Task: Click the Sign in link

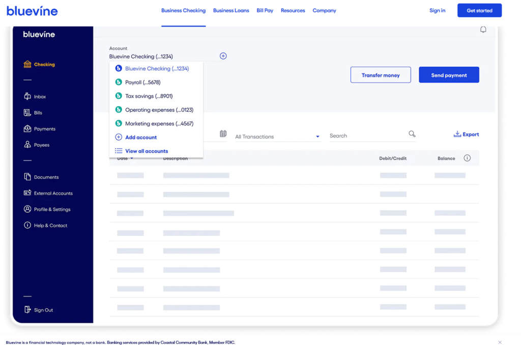Action: pos(437,11)
